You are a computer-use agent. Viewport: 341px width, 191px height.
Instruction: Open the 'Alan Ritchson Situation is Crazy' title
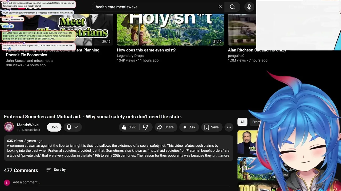tap(257, 50)
